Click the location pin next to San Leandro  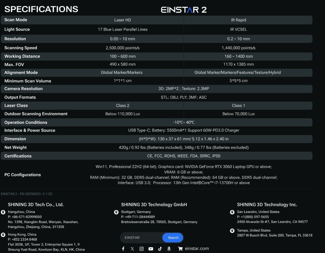point(232,212)
